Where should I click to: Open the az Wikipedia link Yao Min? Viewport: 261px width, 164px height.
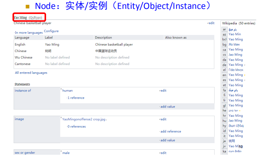(235, 34)
